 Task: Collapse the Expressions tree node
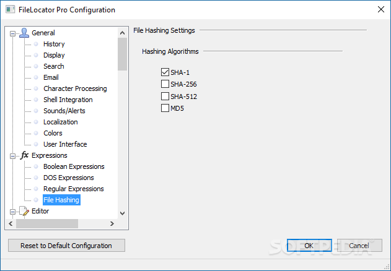tap(12, 156)
